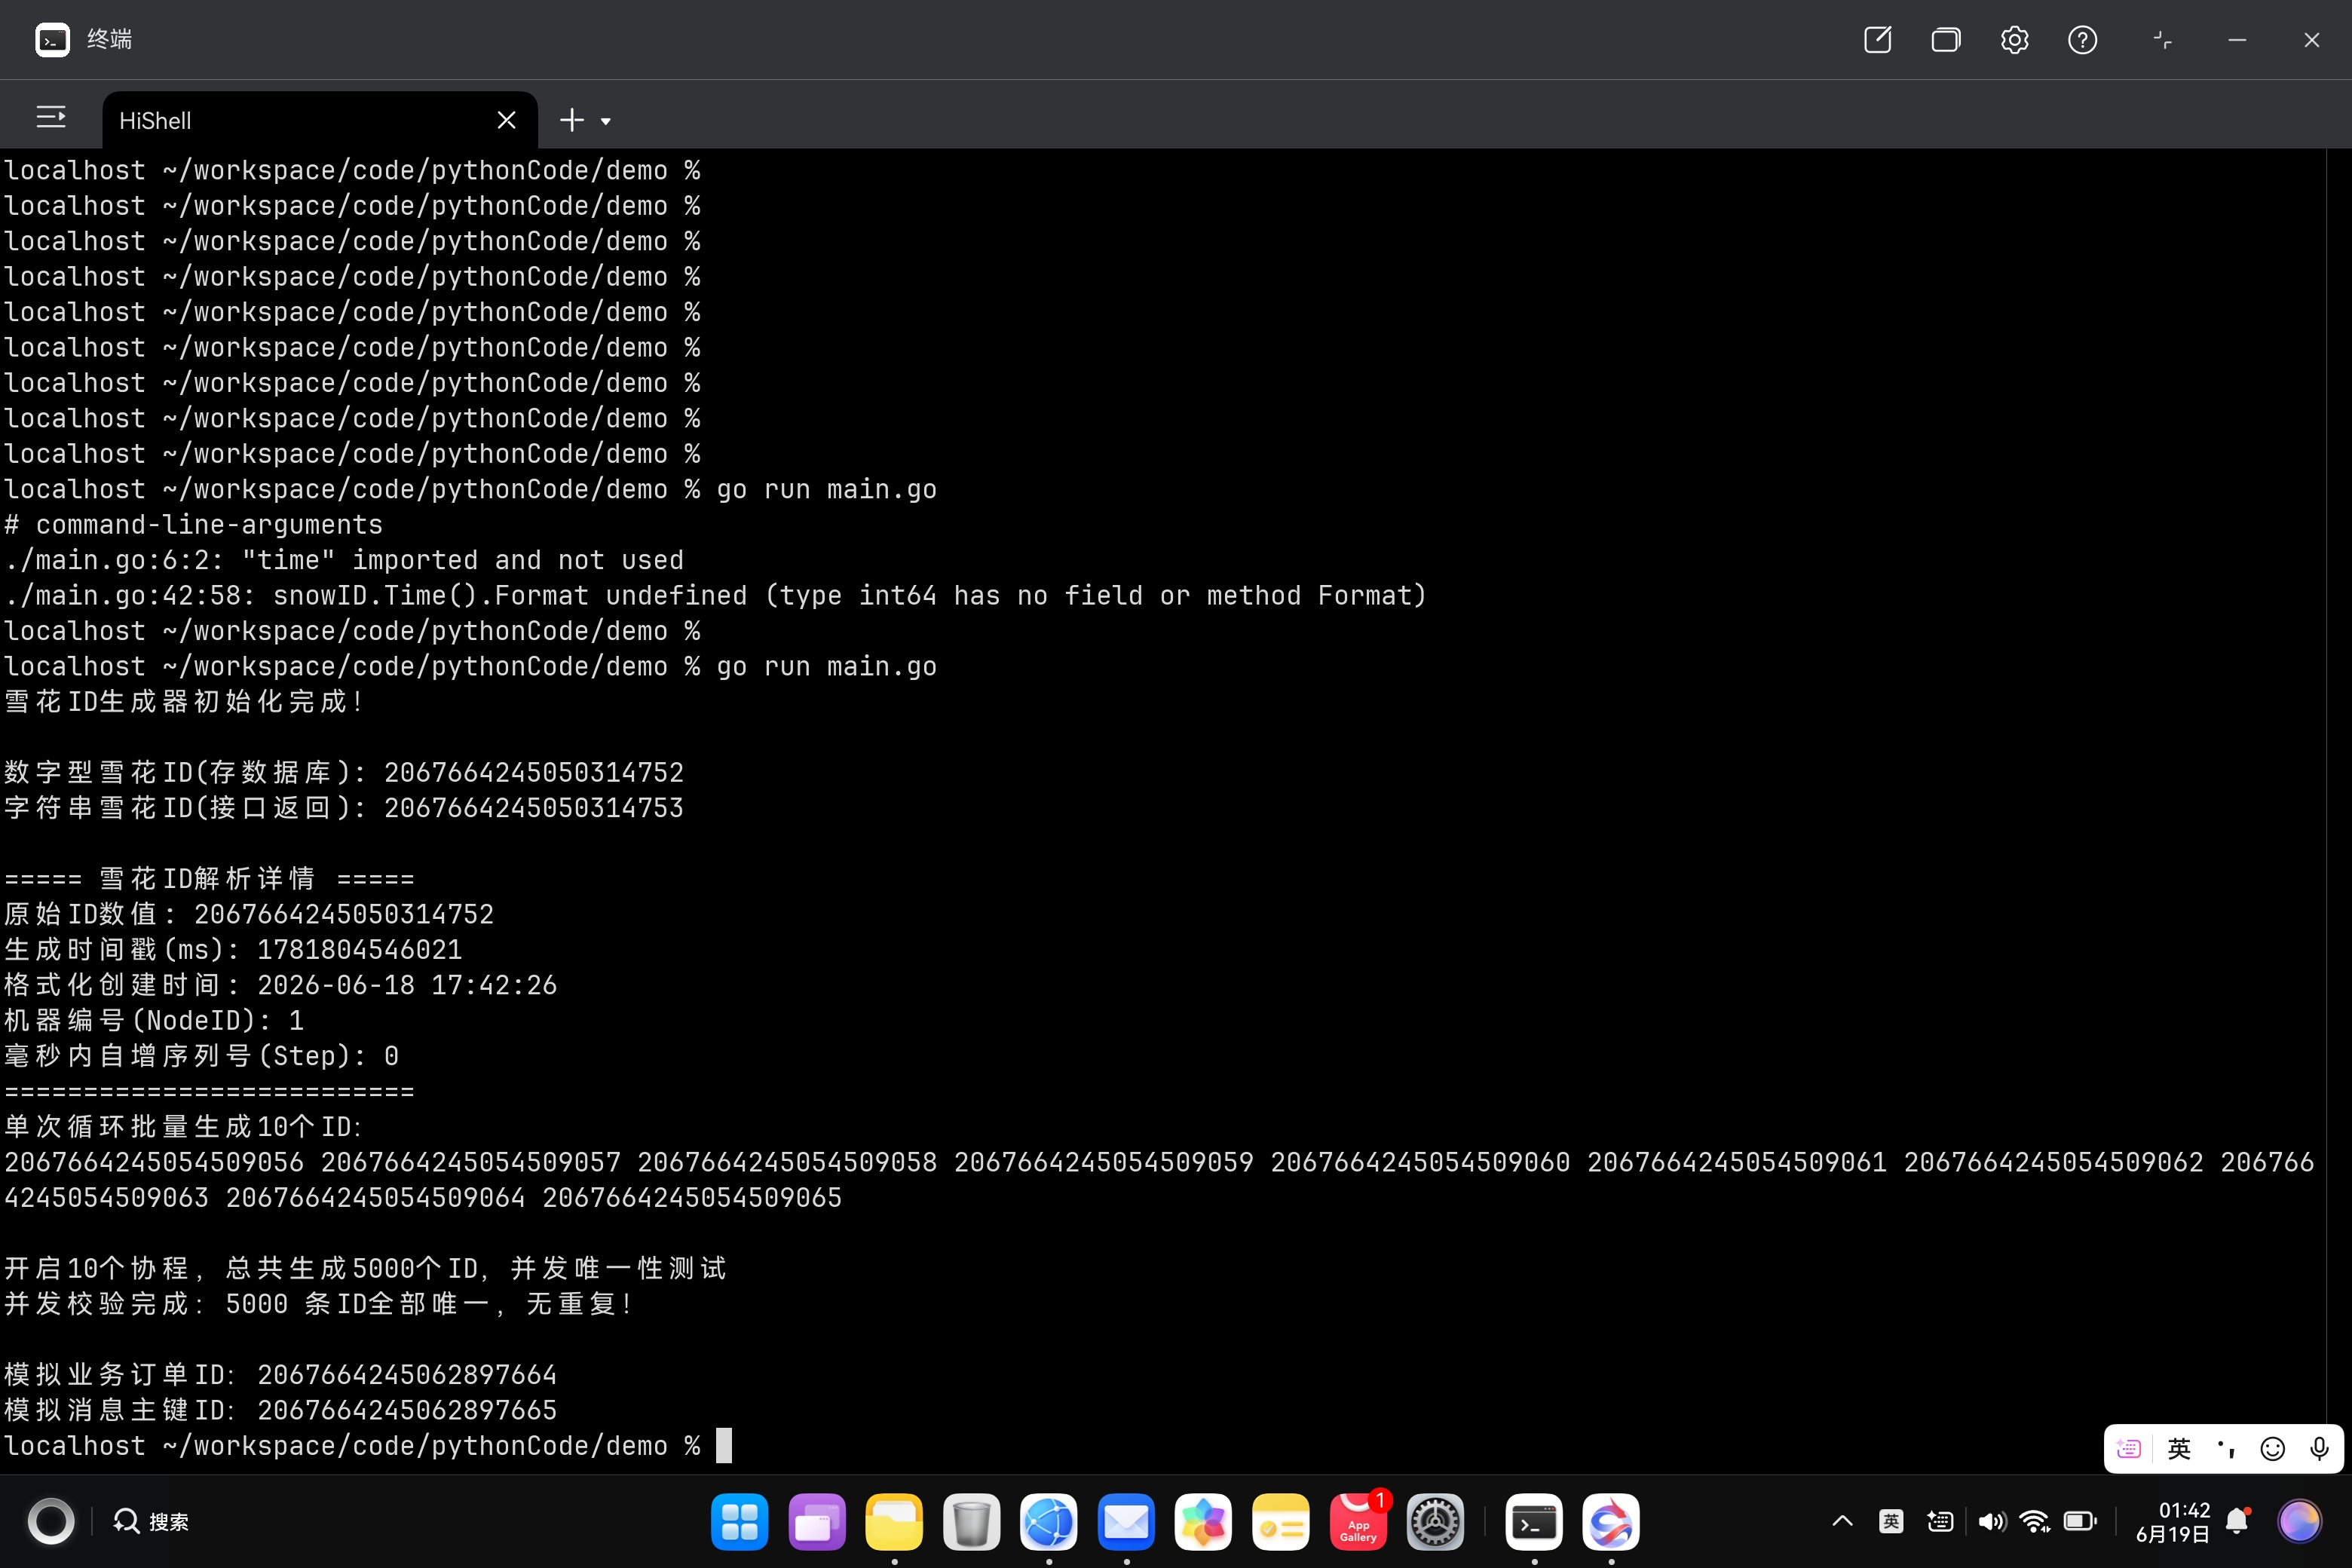Toggle the sidebar list icon
This screenshot has height=1568, width=2352.
pyautogui.click(x=51, y=118)
